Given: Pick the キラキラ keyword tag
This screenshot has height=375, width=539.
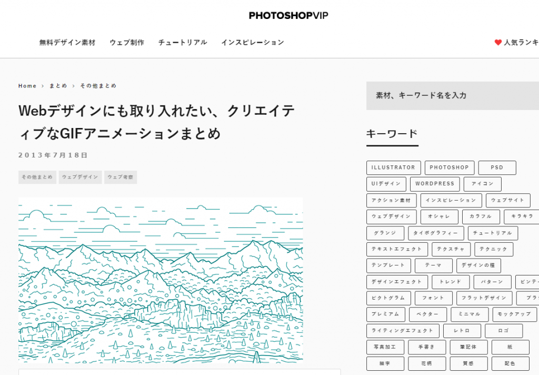Looking at the screenshot, I should [522, 216].
